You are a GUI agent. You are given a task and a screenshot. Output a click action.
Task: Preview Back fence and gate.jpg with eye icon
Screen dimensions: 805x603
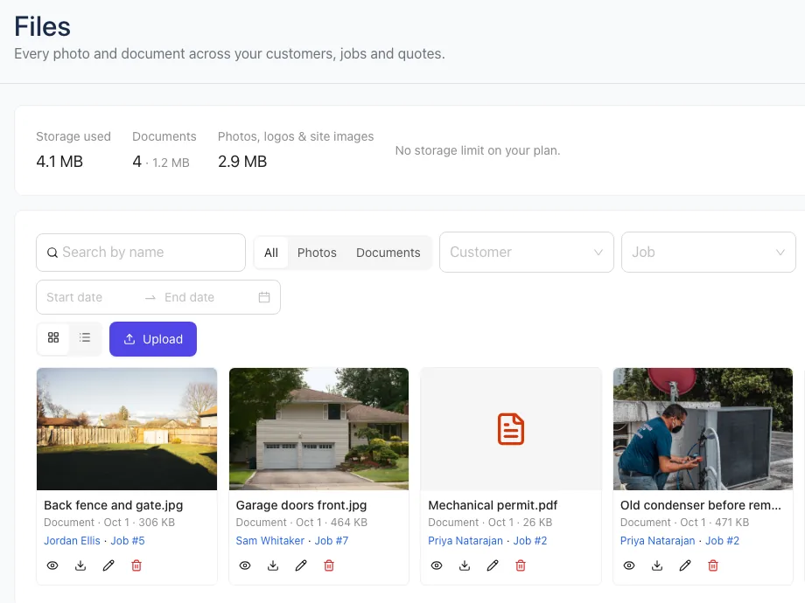pos(52,565)
